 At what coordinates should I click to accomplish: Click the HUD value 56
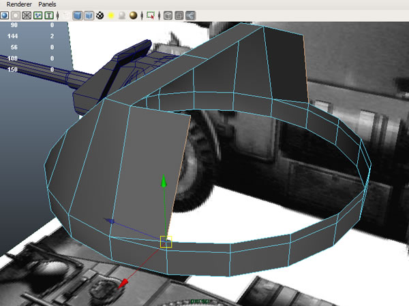(x=14, y=48)
